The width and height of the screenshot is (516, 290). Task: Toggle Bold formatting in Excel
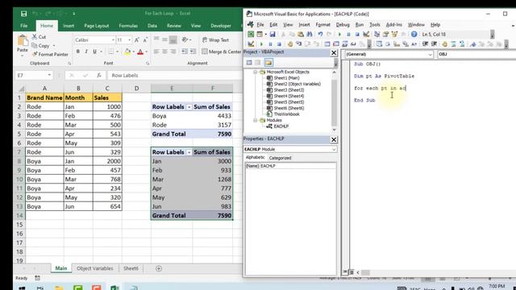click(78, 52)
